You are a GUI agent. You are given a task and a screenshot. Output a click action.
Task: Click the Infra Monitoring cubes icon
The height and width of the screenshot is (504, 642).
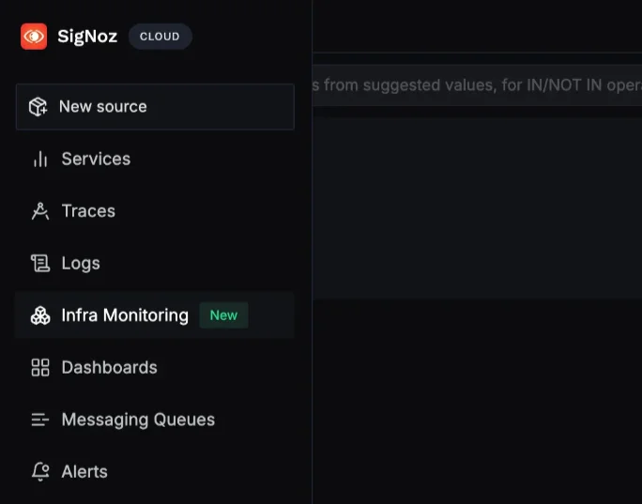click(x=40, y=315)
